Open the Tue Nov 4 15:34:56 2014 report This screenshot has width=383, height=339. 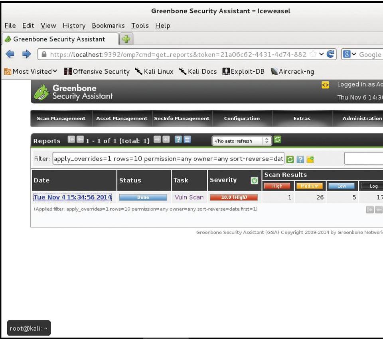click(73, 197)
